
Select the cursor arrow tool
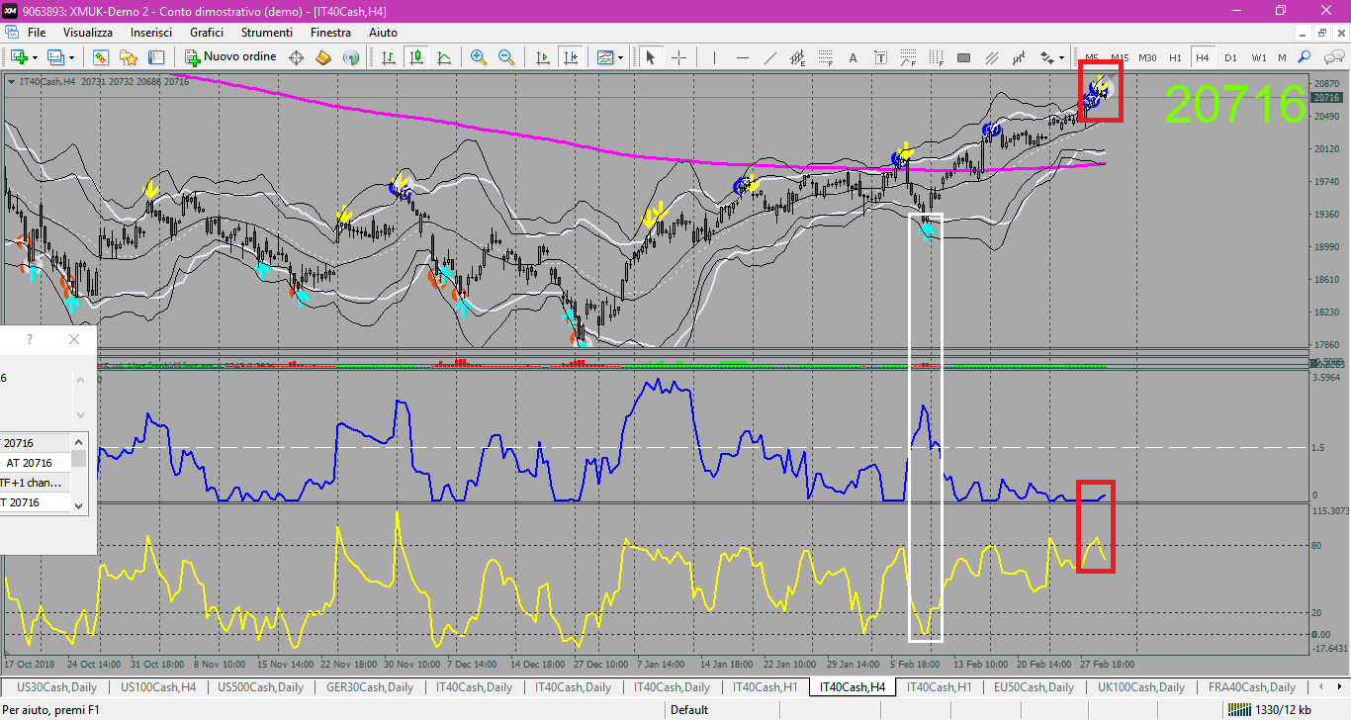click(651, 57)
